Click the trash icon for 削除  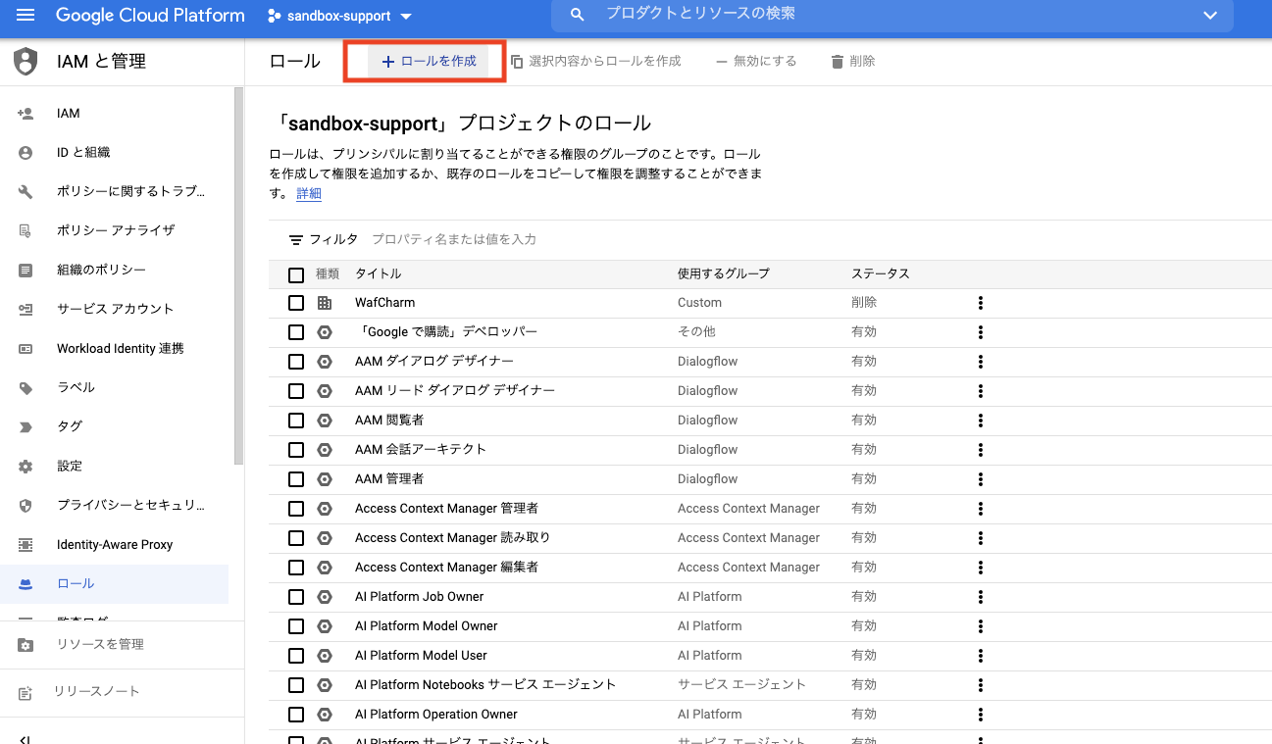[x=837, y=62]
